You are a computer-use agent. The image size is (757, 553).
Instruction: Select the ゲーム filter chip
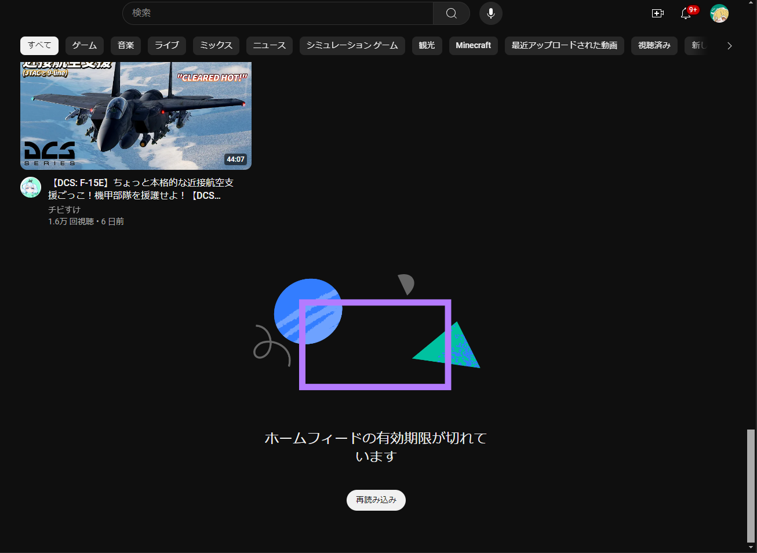pos(85,45)
